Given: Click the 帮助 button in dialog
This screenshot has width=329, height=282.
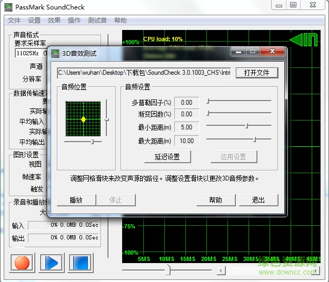Looking at the screenshot, I should 215,200.
